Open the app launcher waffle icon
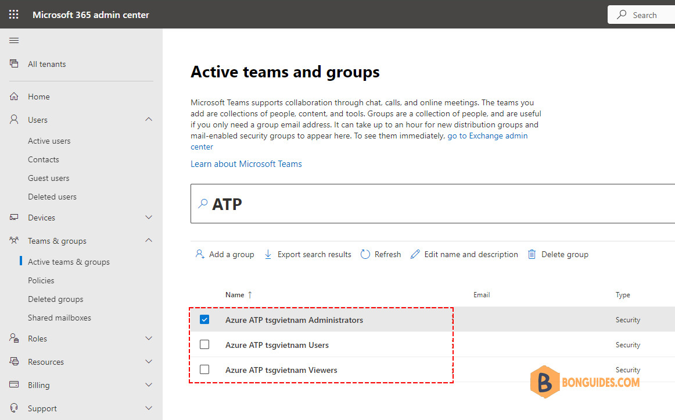Viewport: 675px width, 420px height. click(x=14, y=14)
